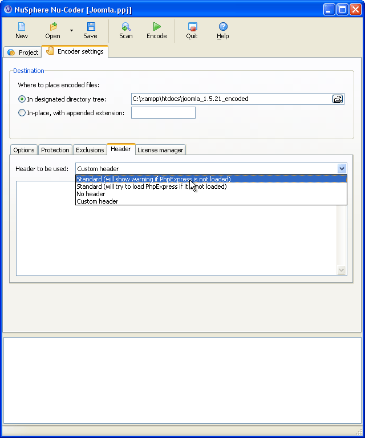365x438 pixels.
Task: Open the Options sub-tab
Action: click(24, 150)
